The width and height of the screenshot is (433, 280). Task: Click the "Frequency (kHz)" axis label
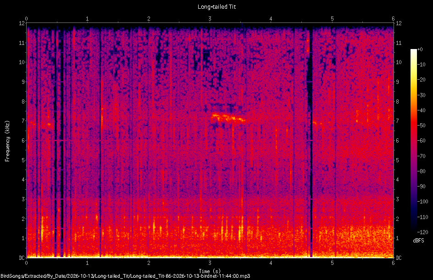click(x=7, y=141)
